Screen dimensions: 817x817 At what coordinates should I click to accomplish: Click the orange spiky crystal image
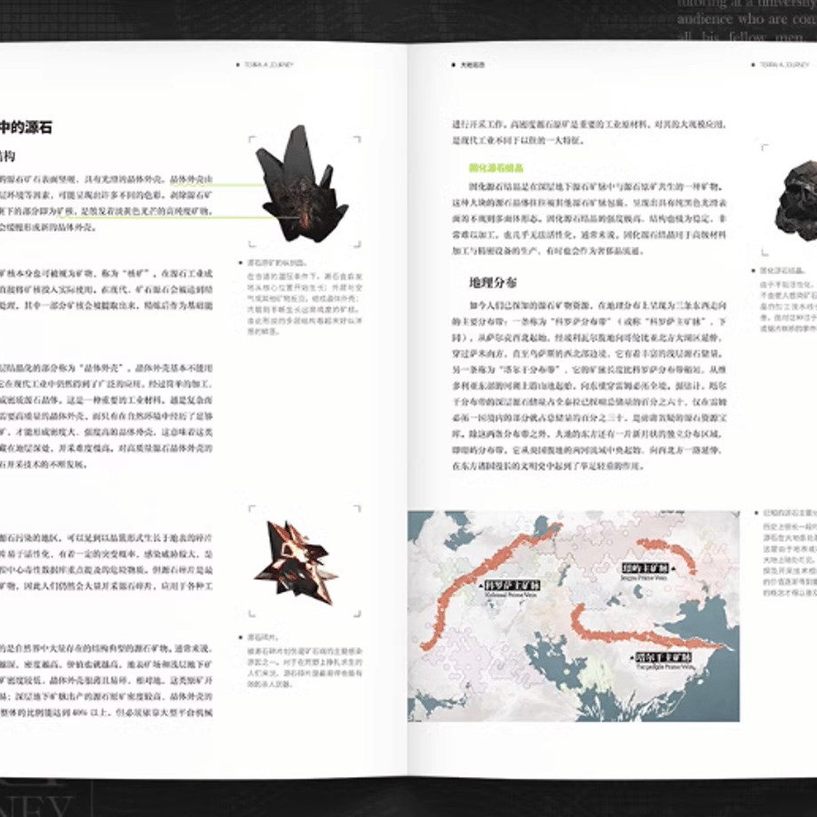pos(296,561)
